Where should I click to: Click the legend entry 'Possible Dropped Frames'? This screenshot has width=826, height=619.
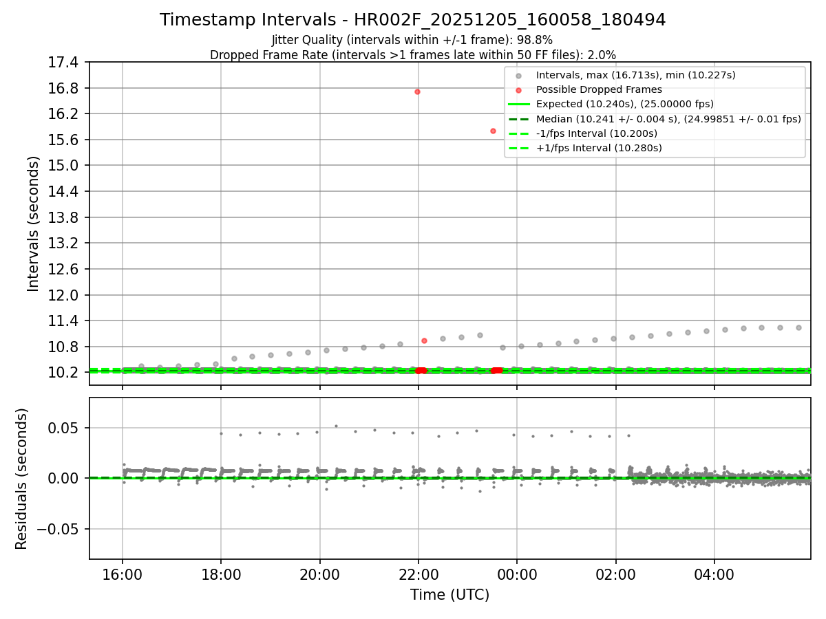point(599,89)
